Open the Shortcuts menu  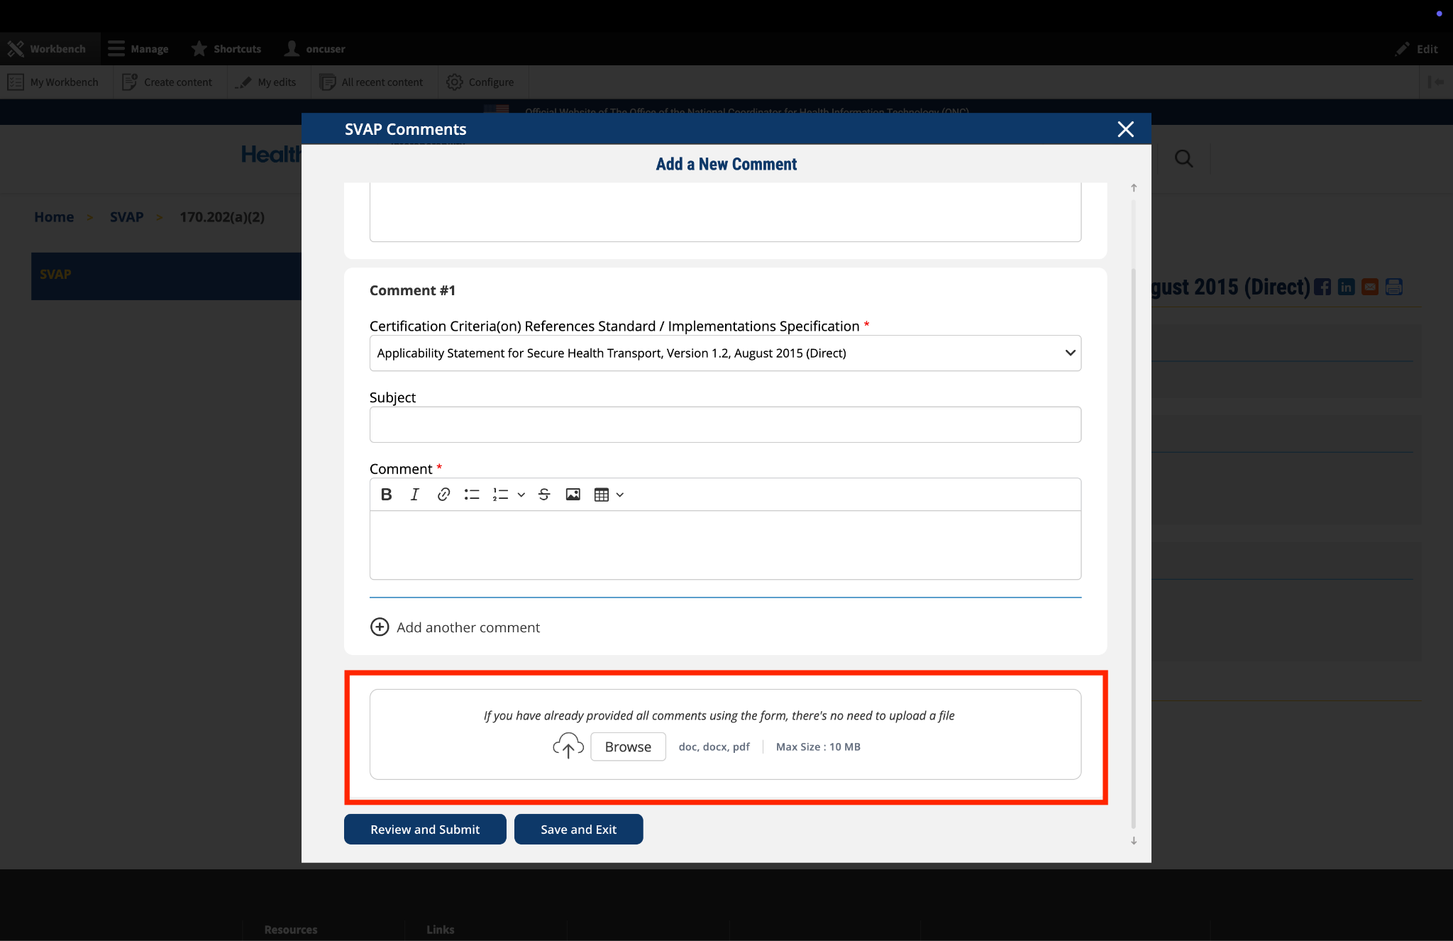pos(226,49)
